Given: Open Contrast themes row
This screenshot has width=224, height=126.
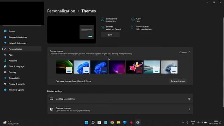Looking at the screenshot, I should point(120,109).
